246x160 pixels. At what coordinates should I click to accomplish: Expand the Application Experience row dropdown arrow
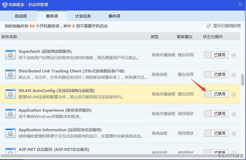pyautogui.click(x=234, y=114)
